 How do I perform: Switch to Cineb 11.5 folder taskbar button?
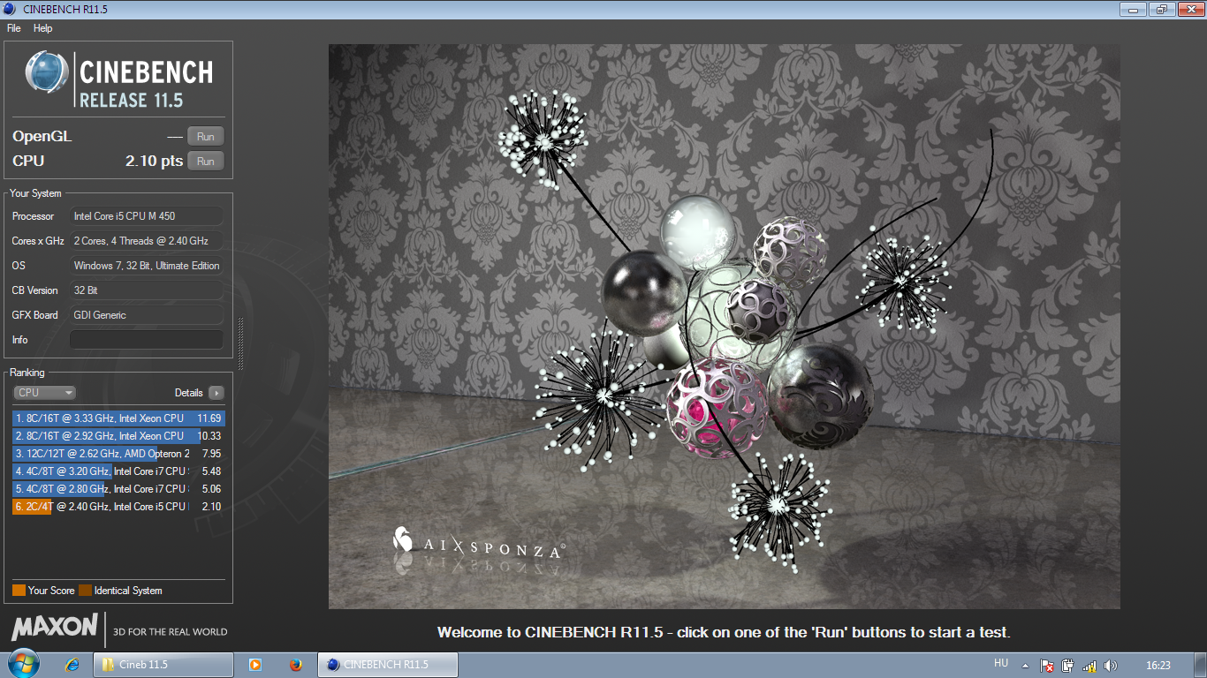(x=163, y=665)
